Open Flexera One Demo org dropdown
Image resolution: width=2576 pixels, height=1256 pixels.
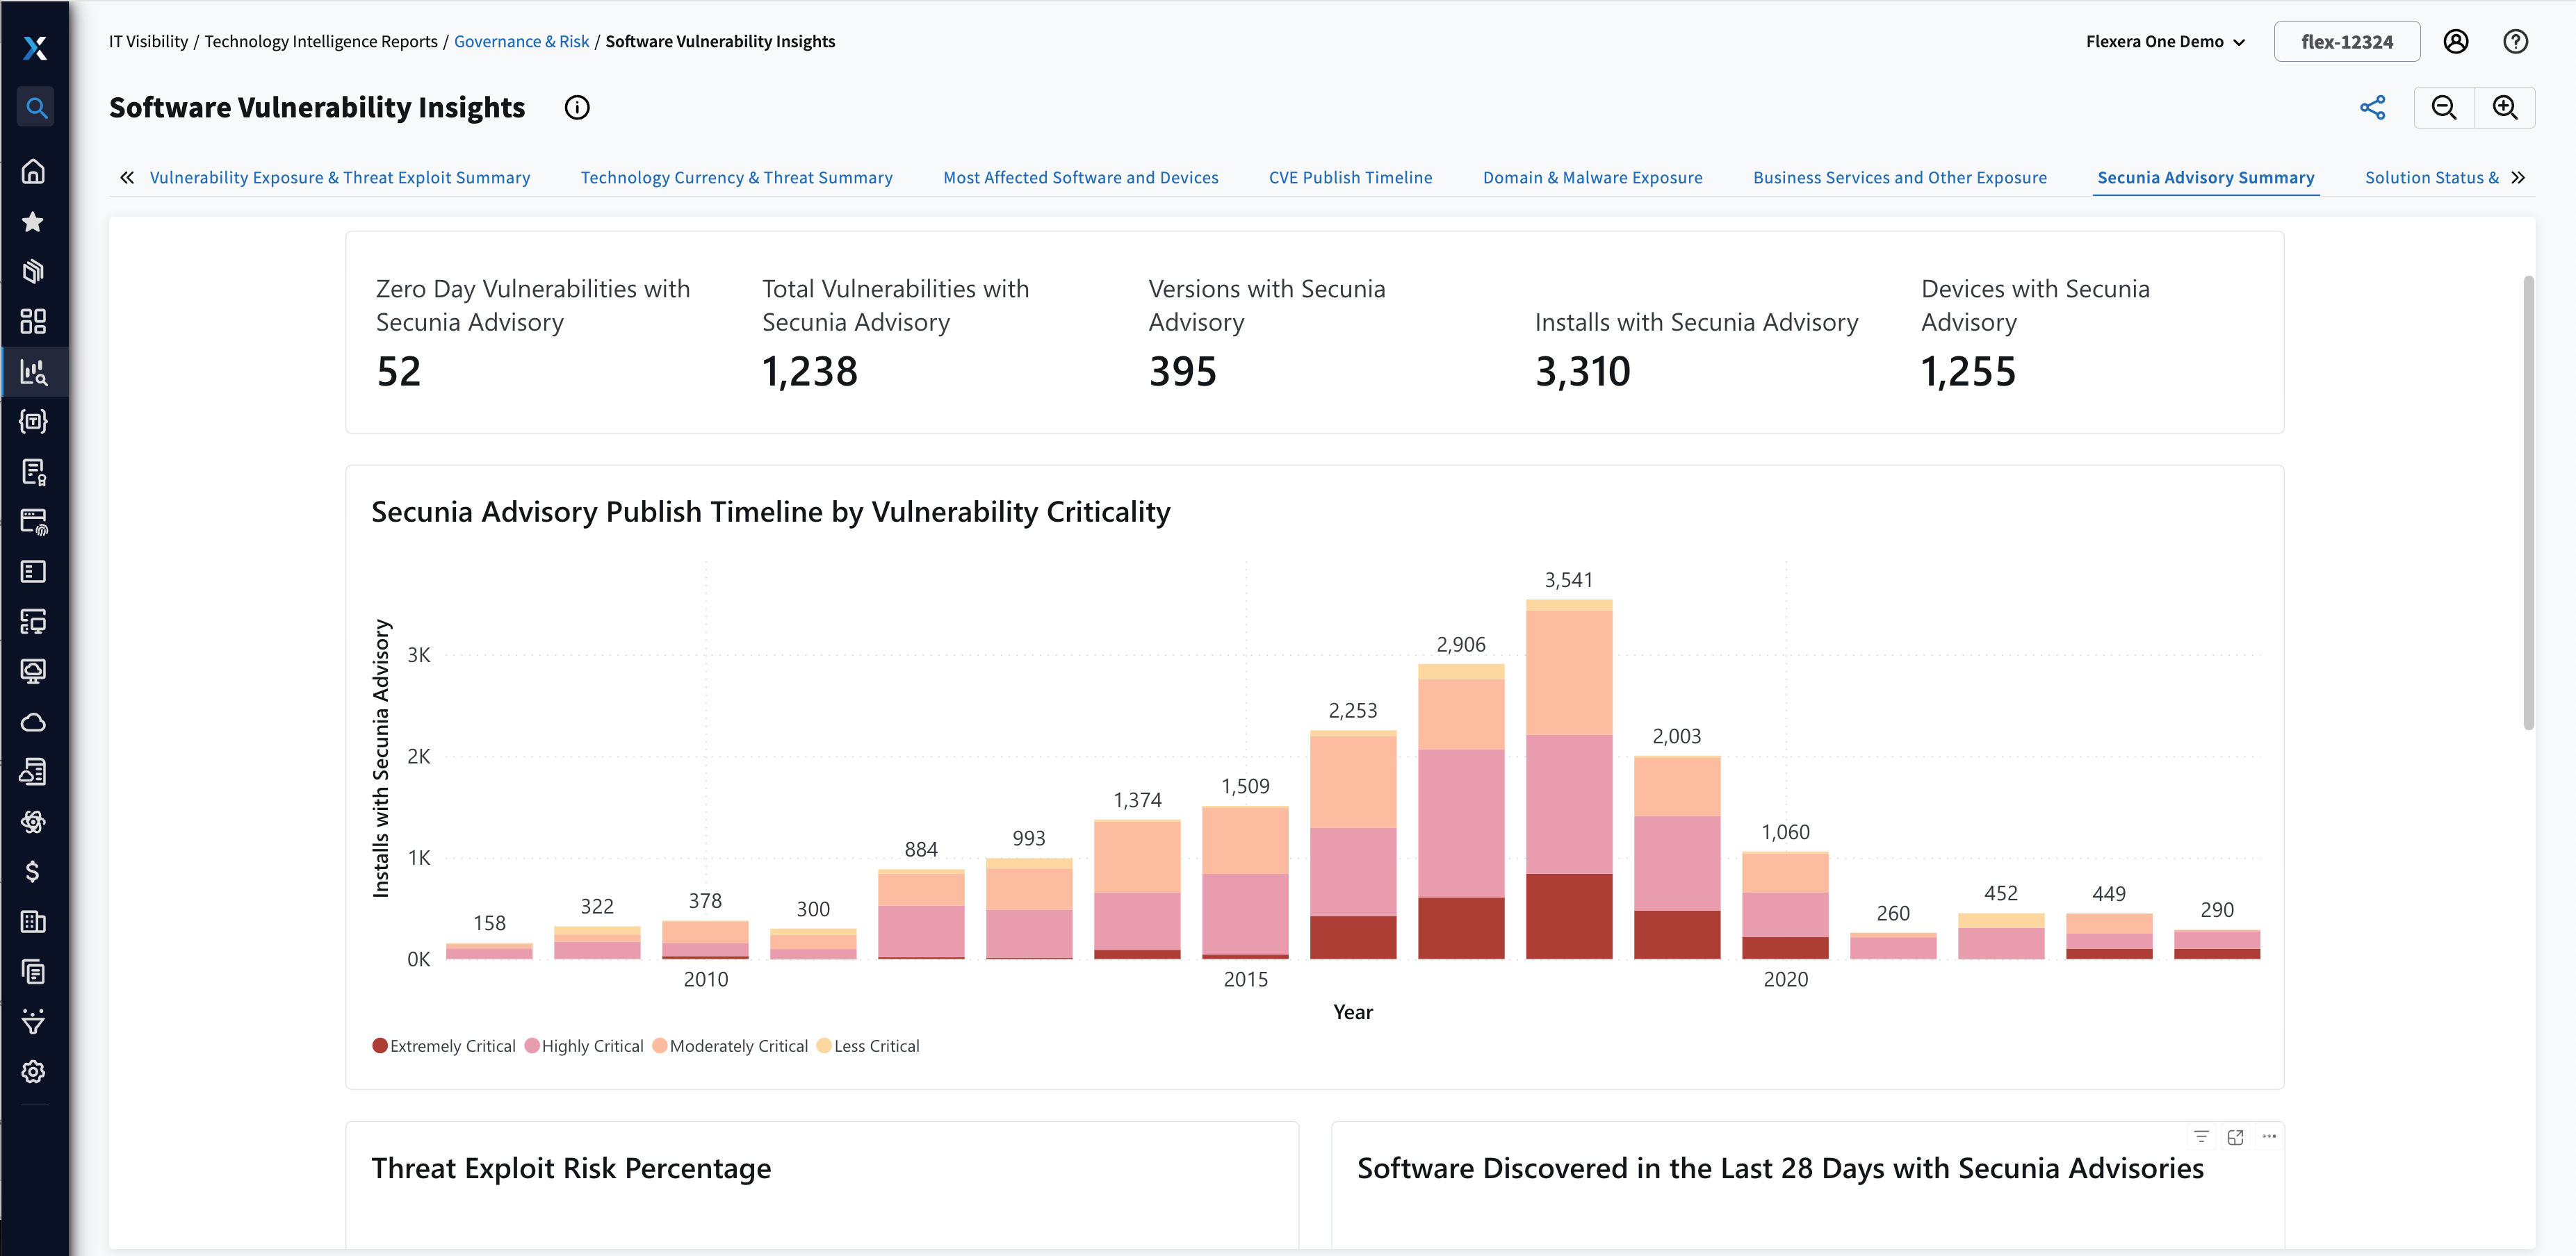tap(2166, 41)
